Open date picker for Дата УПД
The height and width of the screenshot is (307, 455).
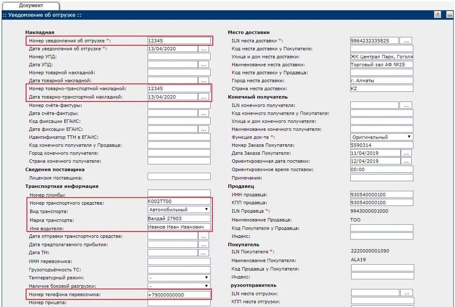point(204,65)
